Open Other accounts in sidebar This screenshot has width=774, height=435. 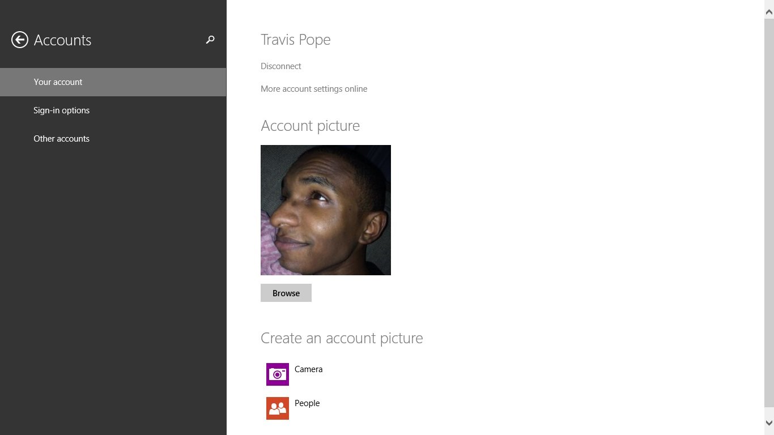click(113, 139)
